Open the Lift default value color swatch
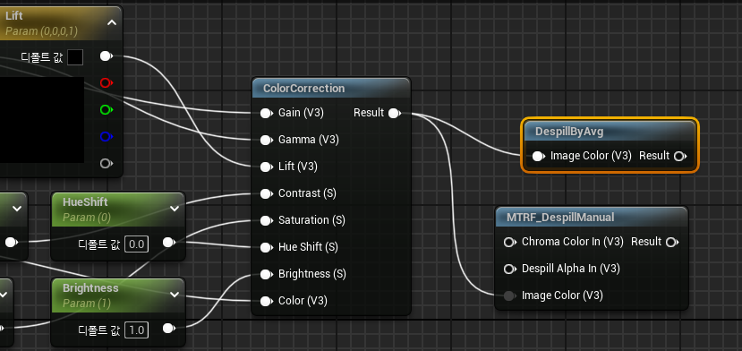Viewport: 742px width, 351px height. [75, 57]
